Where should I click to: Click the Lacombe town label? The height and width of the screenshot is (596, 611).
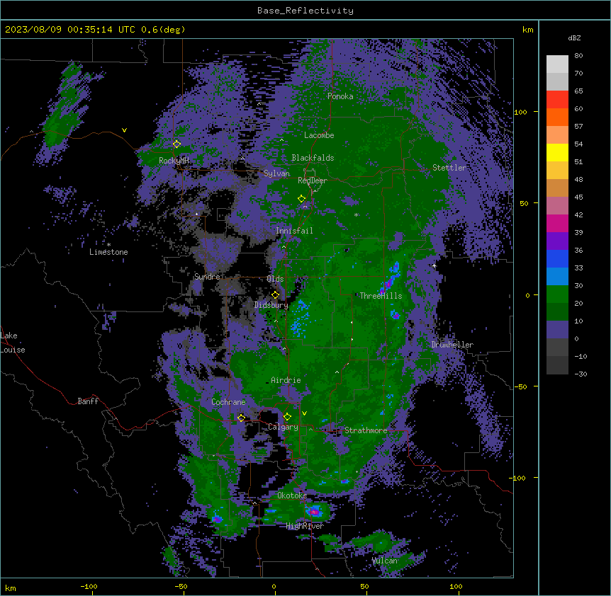(x=319, y=135)
